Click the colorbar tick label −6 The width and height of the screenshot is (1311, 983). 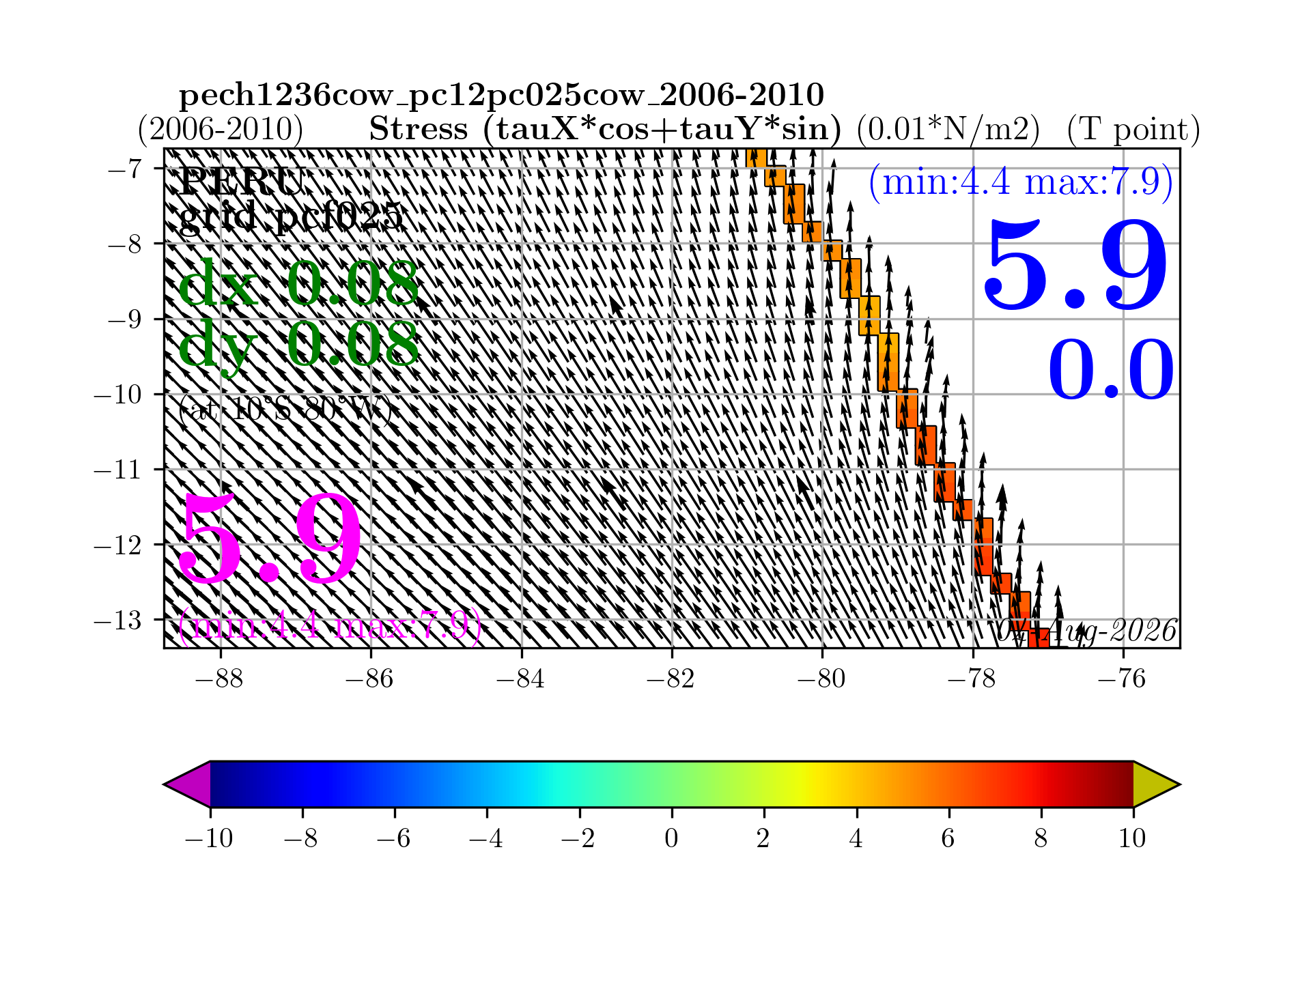pos(394,838)
